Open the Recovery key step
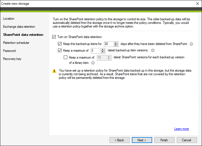This screenshot has height=146, width=202. coord(12,59)
